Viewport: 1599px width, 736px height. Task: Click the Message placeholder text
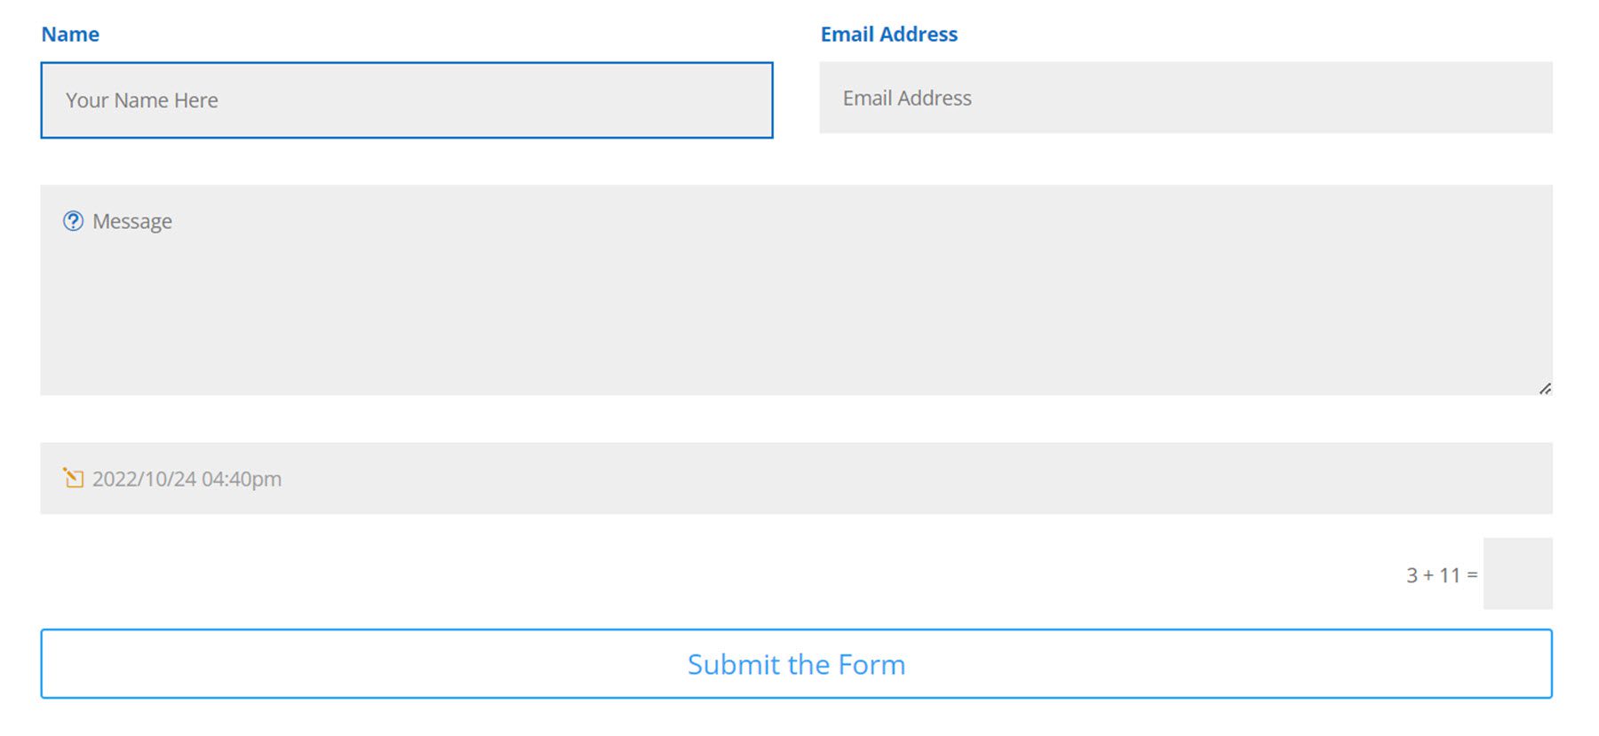pyautogui.click(x=131, y=221)
